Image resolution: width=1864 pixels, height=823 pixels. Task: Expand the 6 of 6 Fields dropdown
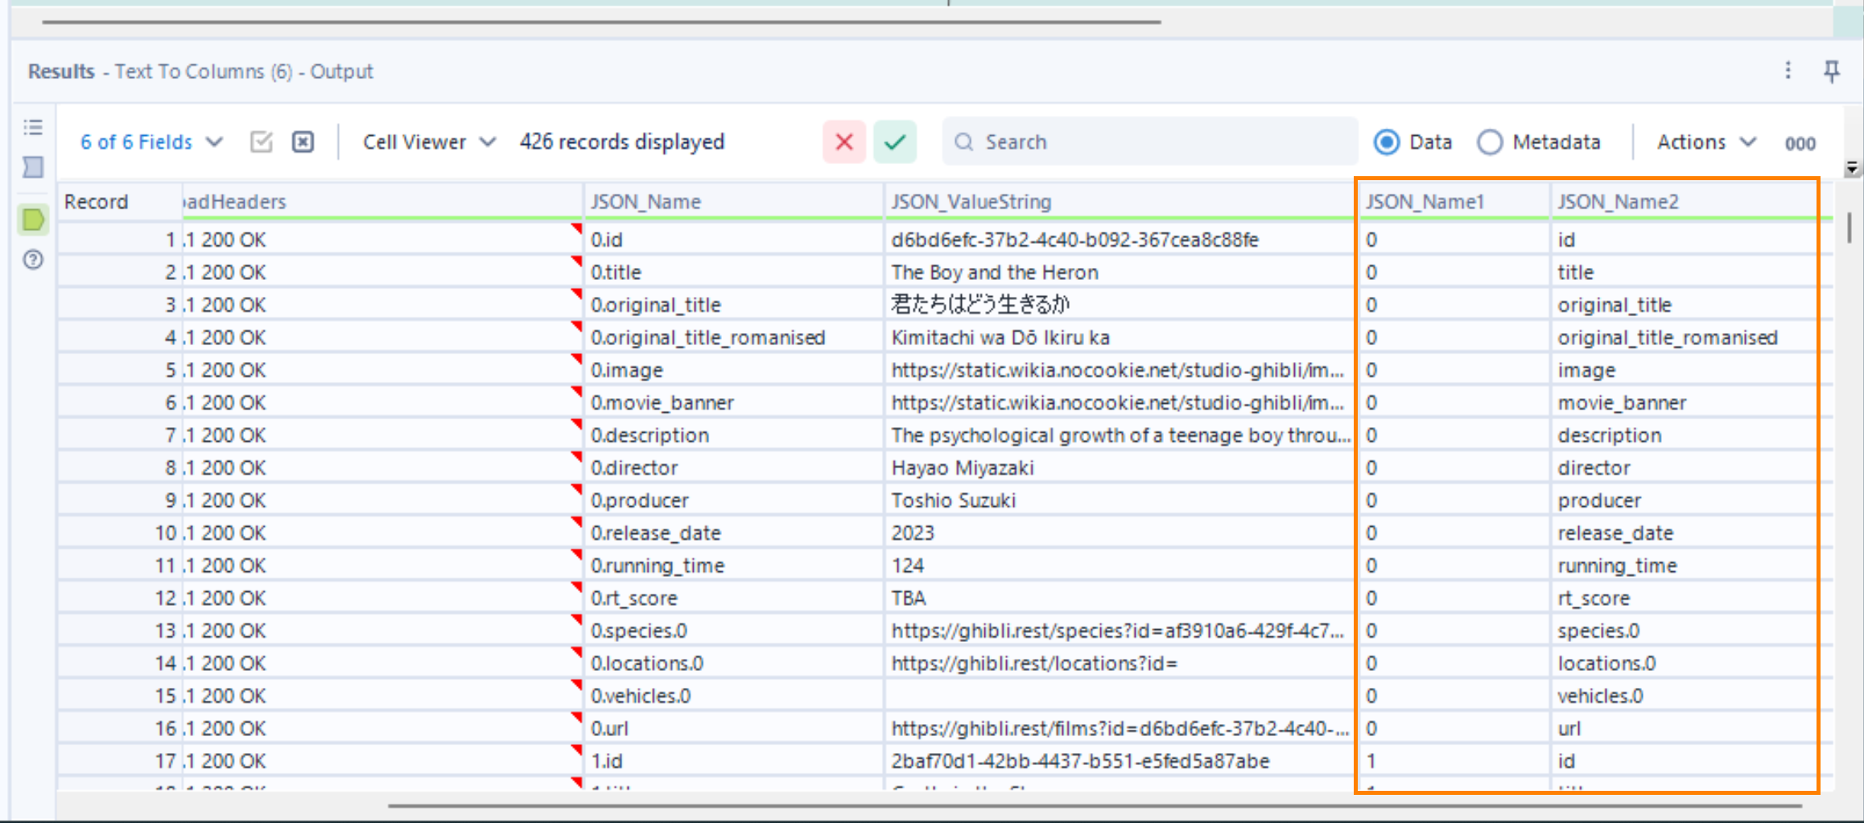151,142
